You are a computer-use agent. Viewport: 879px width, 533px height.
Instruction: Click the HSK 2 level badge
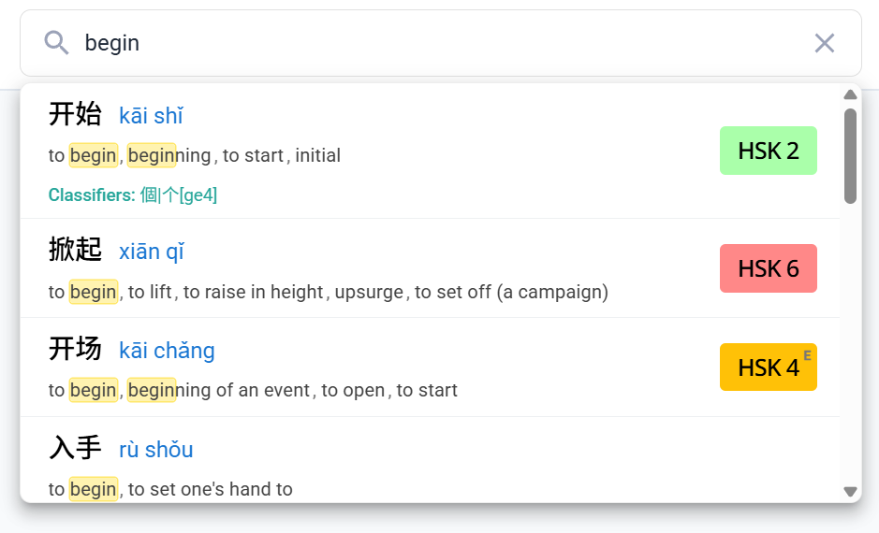click(768, 151)
